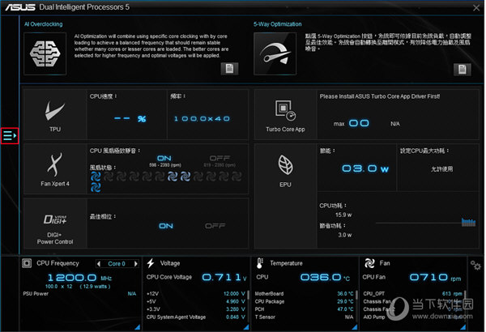Viewport: 486px width, 332px height.
Task: Click the T Sensor row
Action: tap(304, 317)
